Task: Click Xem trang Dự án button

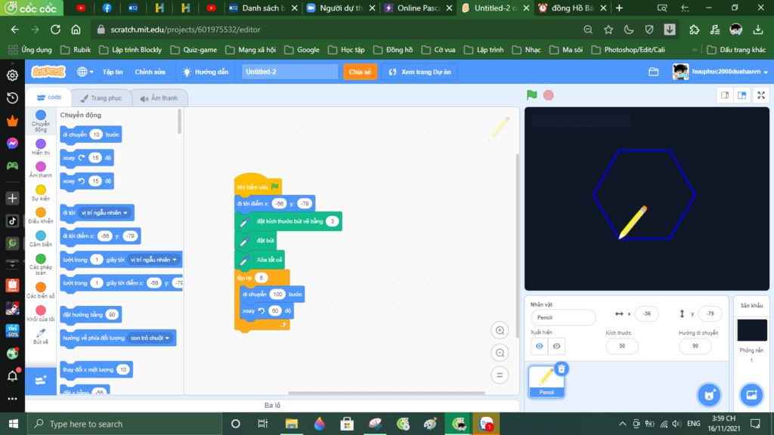Action: point(420,72)
